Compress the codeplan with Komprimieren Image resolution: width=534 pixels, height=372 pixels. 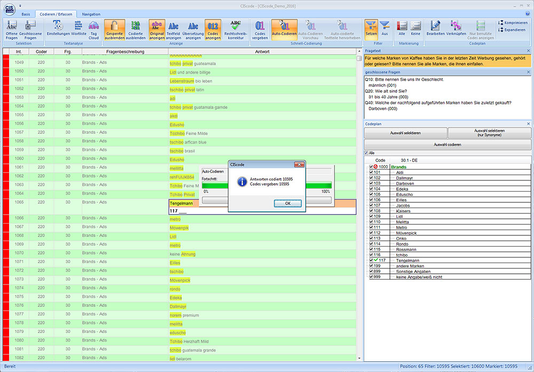coord(513,23)
